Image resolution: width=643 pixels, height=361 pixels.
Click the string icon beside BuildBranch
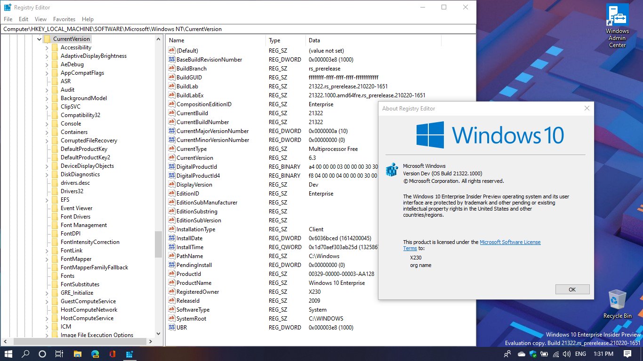[x=172, y=69]
